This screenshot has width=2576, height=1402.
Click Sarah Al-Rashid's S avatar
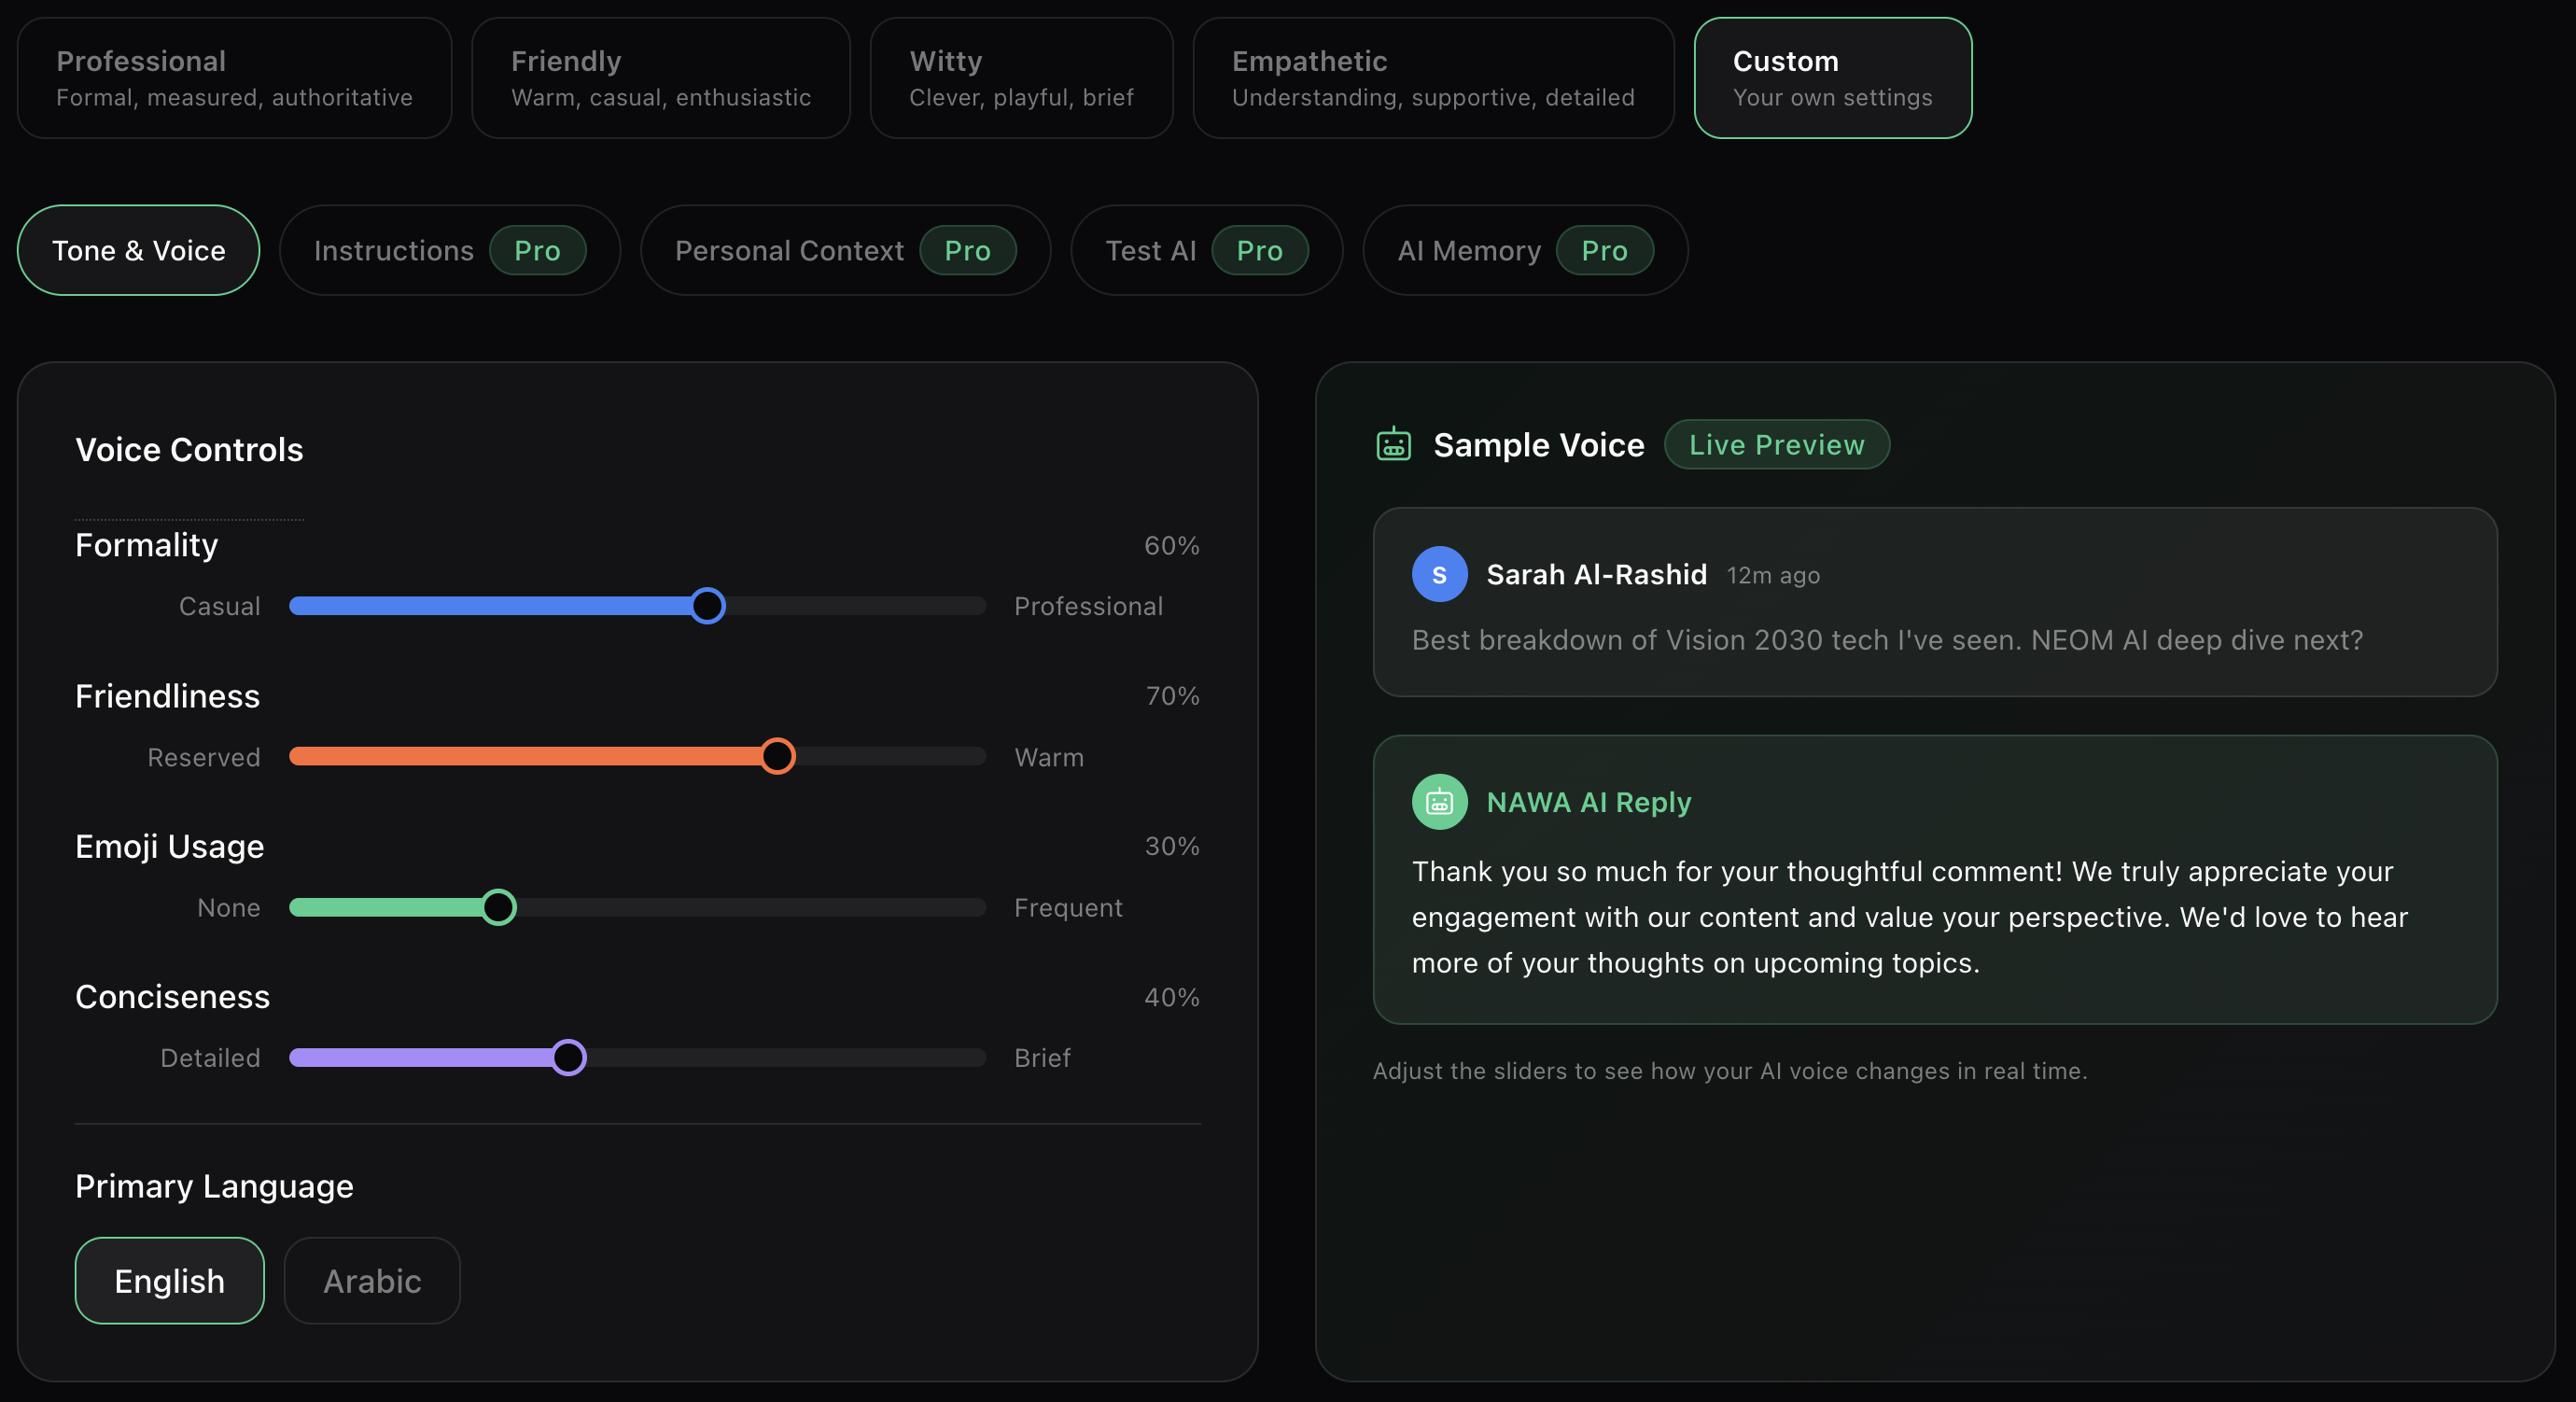[1439, 574]
